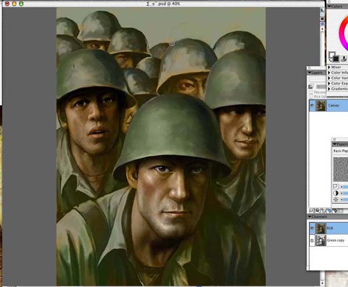The image size is (348, 287).
Task: Click New Watercolor Layer blue drop icon
Action: coord(329,211)
